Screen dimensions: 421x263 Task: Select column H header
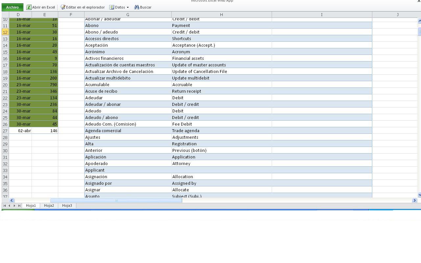(x=222, y=14)
